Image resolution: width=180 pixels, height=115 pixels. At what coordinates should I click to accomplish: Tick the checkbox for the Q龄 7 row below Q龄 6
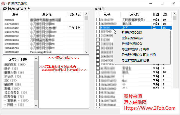(98, 84)
